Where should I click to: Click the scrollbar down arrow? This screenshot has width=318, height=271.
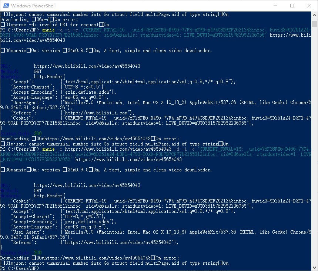(314, 268)
